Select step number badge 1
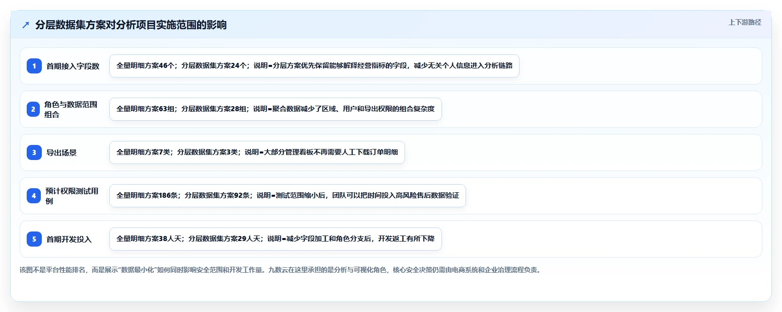This screenshot has width=782, height=312. [34, 65]
